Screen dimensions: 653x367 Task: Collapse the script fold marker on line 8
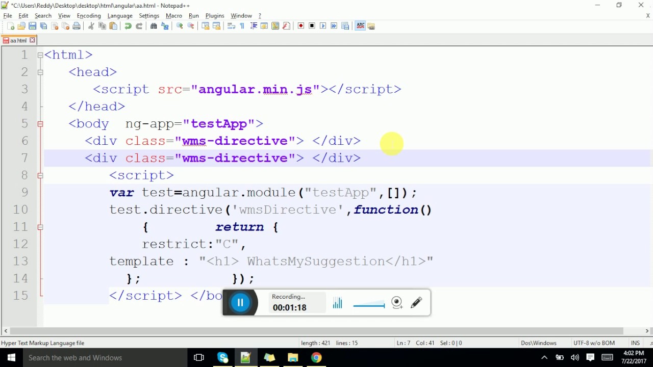[40, 175]
